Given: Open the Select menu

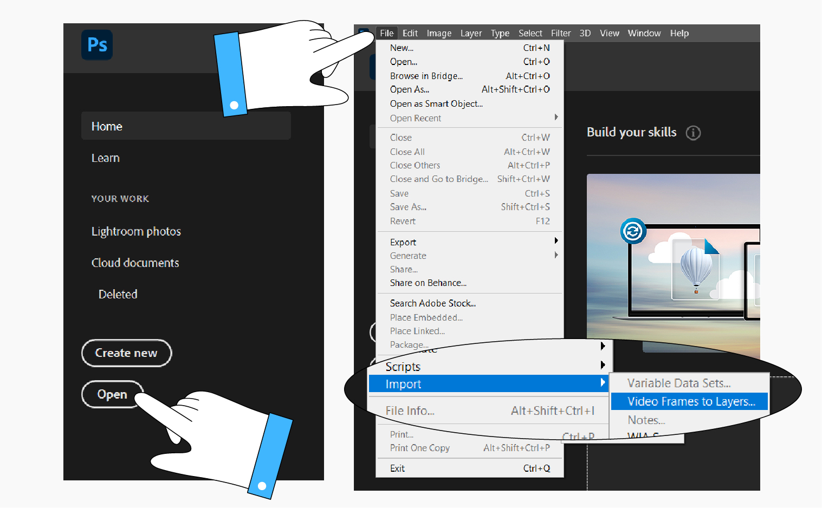Looking at the screenshot, I should click(x=530, y=33).
